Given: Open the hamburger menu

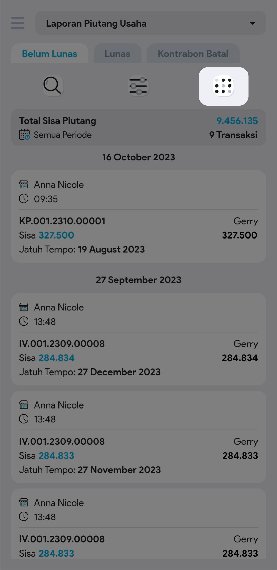Looking at the screenshot, I should tap(18, 23).
